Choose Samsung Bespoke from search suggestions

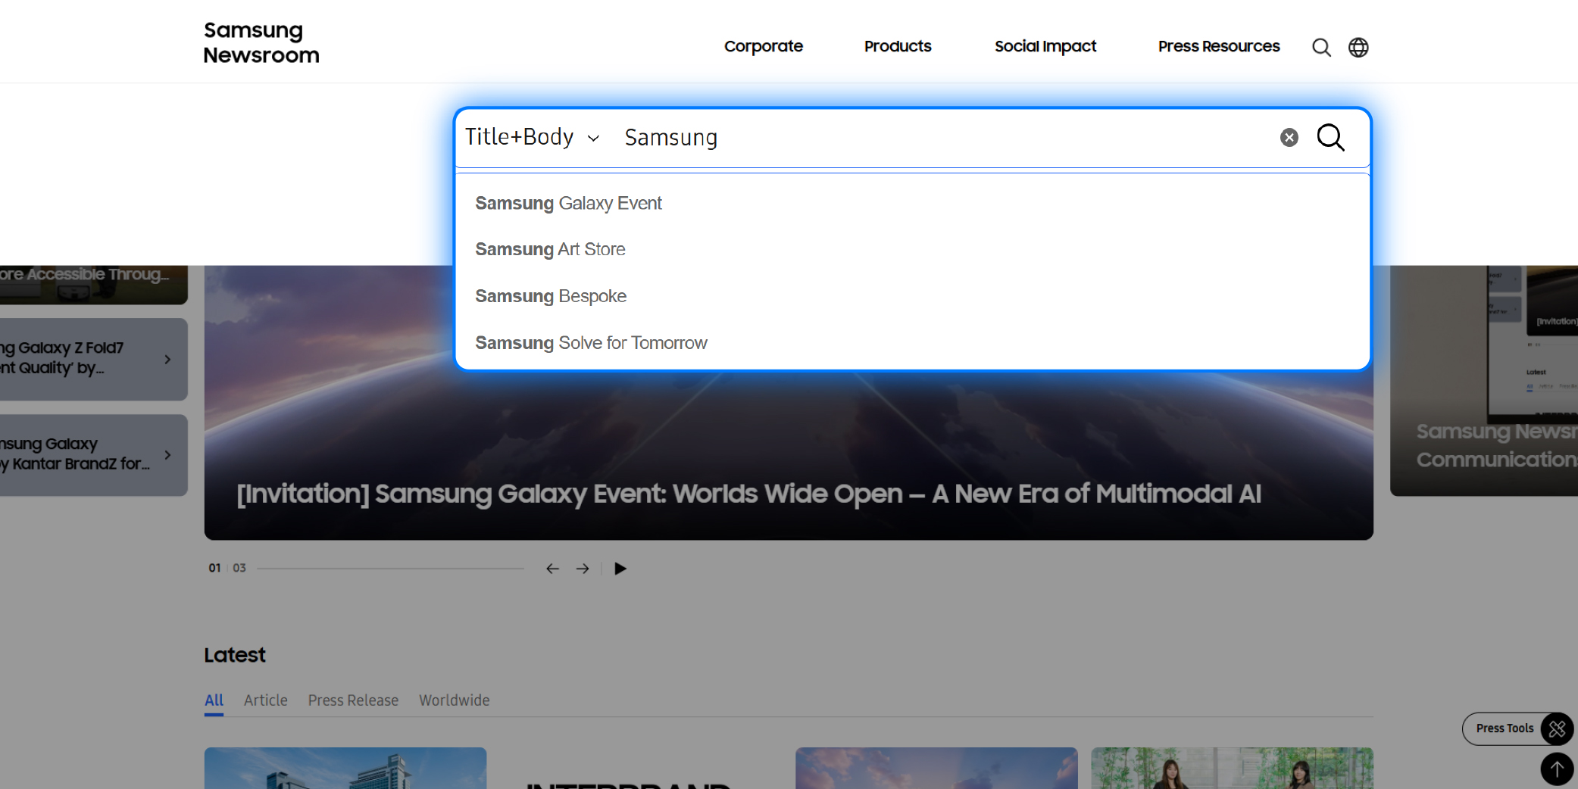point(551,296)
